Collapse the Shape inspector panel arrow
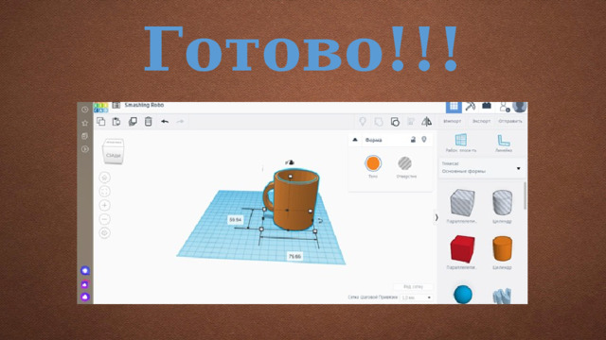This screenshot has height=340, width=606. pyautogui.click(x=355, y=140)
